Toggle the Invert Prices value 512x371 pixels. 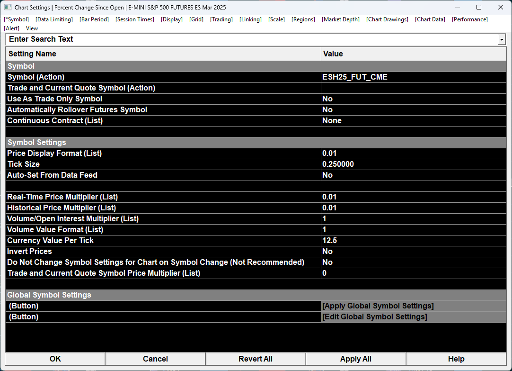414,252
